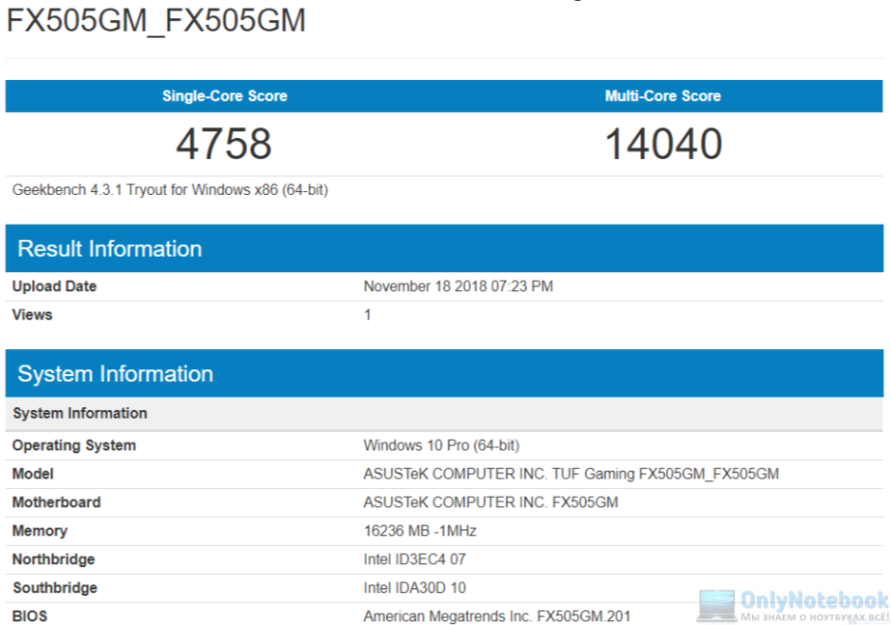Click the 14040 multi-core score value
The width and height of the screenshot is (891, 625).
pos(663,145)
